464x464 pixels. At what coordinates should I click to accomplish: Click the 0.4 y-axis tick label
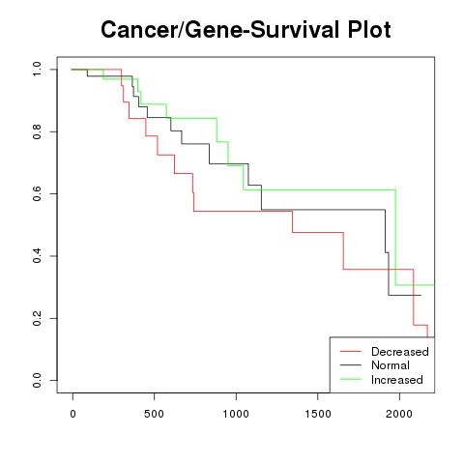click(37, 256)
